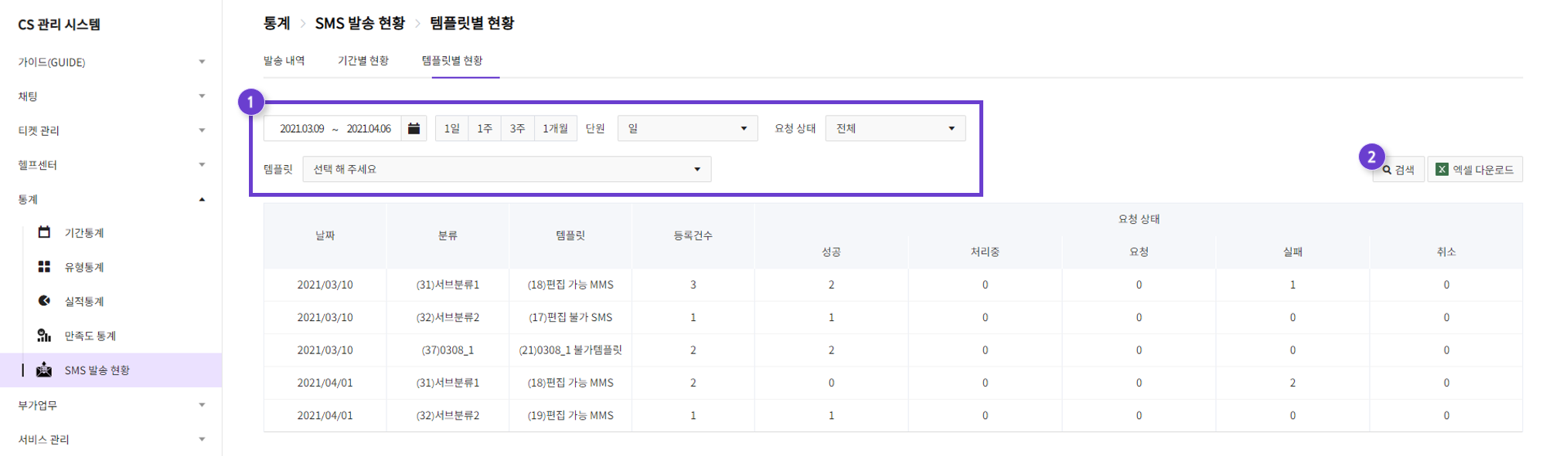The height and width of the screenshot is (456, 1546).
Task: Select the 실적통계 pie chart icon
Action: tap(44, 301)
